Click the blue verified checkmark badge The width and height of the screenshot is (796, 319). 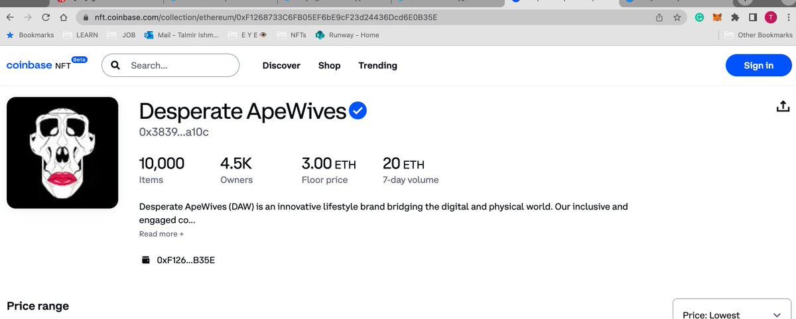pyautogui.click(x=358, y=111)
